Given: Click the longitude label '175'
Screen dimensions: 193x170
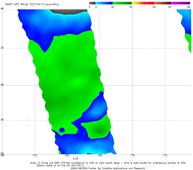Looking at the screenshot, I should pos(165,155).
